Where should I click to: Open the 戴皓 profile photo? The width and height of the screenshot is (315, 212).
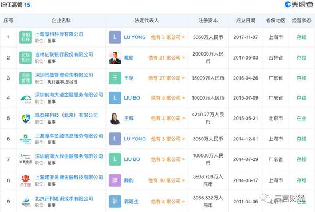(115, 57)
